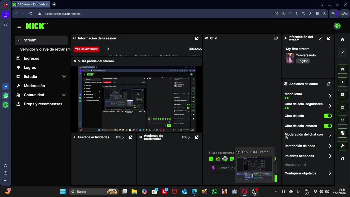The image size is (350, 197).
Task: Open the Chat de solo-seguidores options
Action: 308,106
